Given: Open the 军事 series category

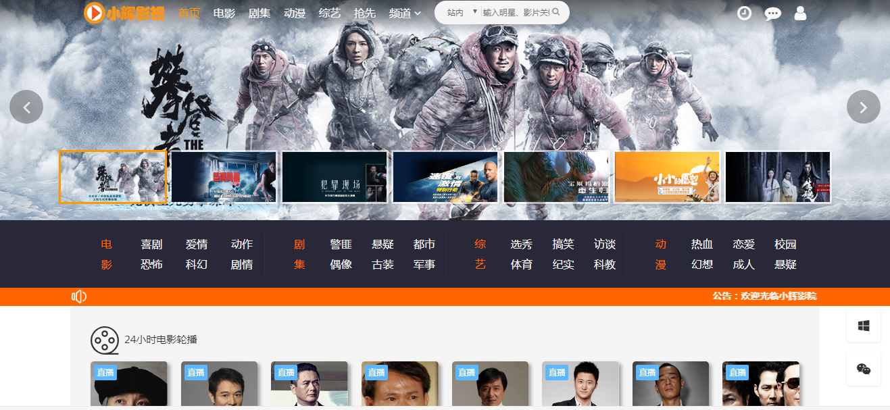Looking at the screenshot, I should 424,265.
